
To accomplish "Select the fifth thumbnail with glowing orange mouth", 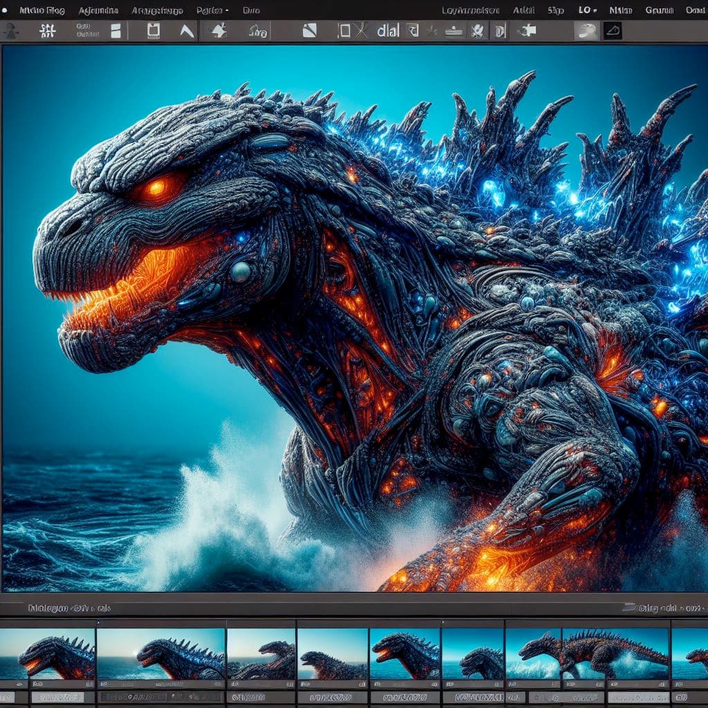I will pos(404,654).
